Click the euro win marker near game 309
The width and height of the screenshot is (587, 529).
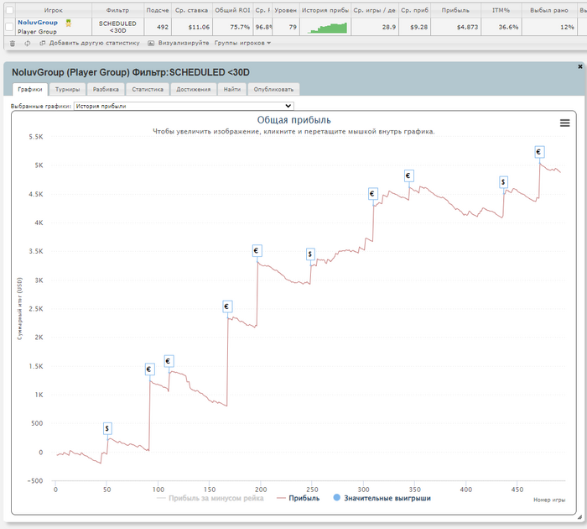(373, 194)
